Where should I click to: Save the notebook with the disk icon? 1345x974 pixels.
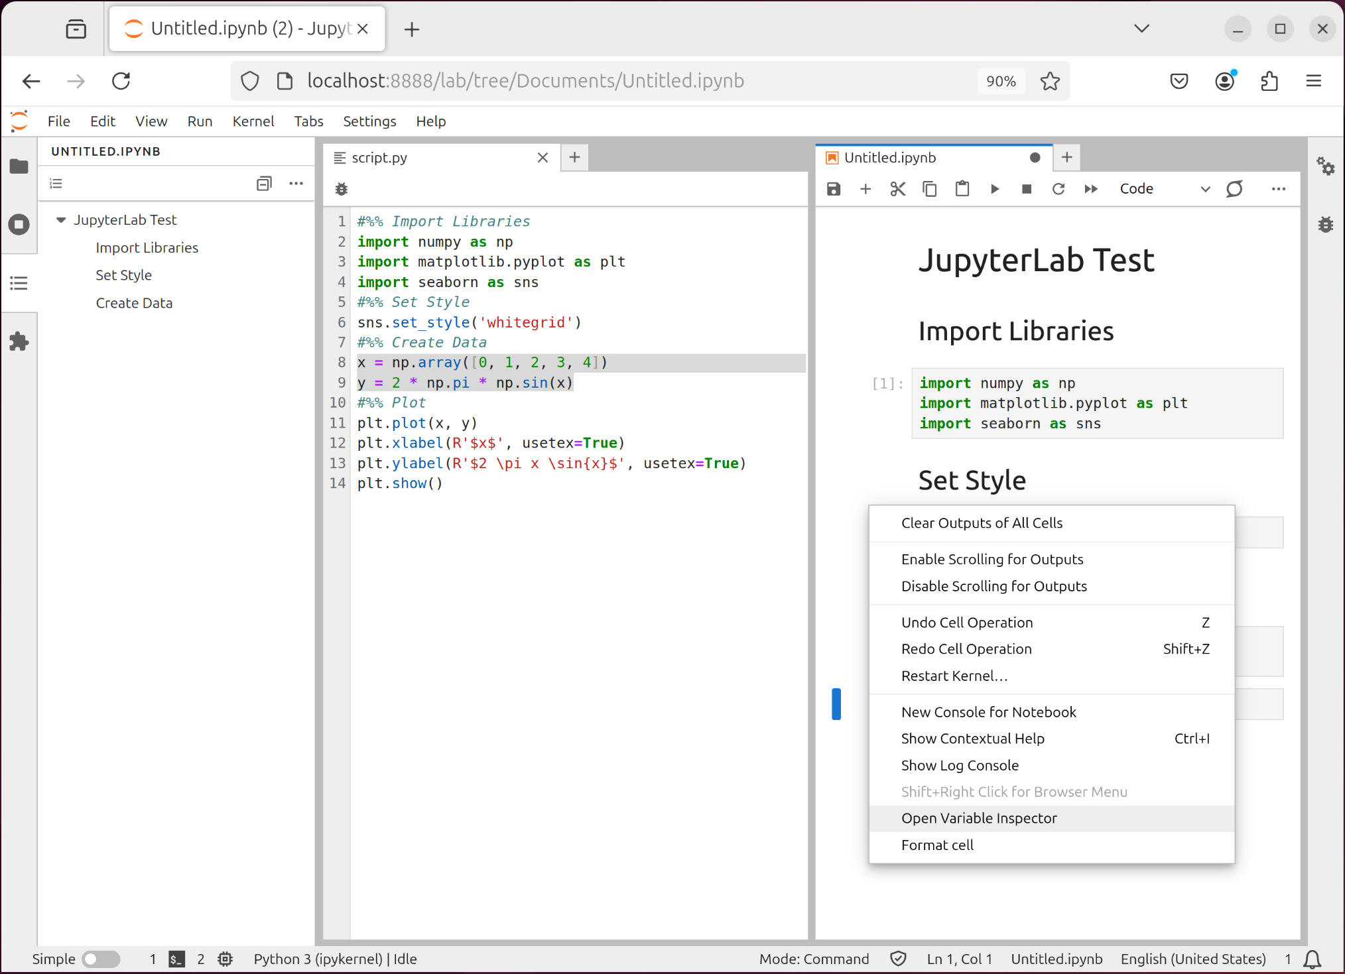pyautogui.click(x=834, y=189)
